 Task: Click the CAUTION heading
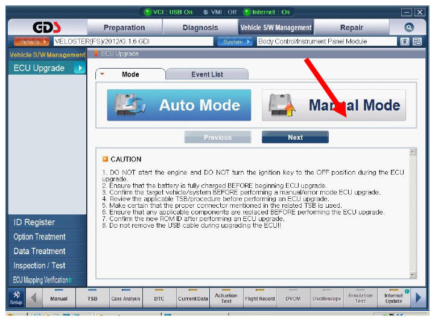point(126,159)
